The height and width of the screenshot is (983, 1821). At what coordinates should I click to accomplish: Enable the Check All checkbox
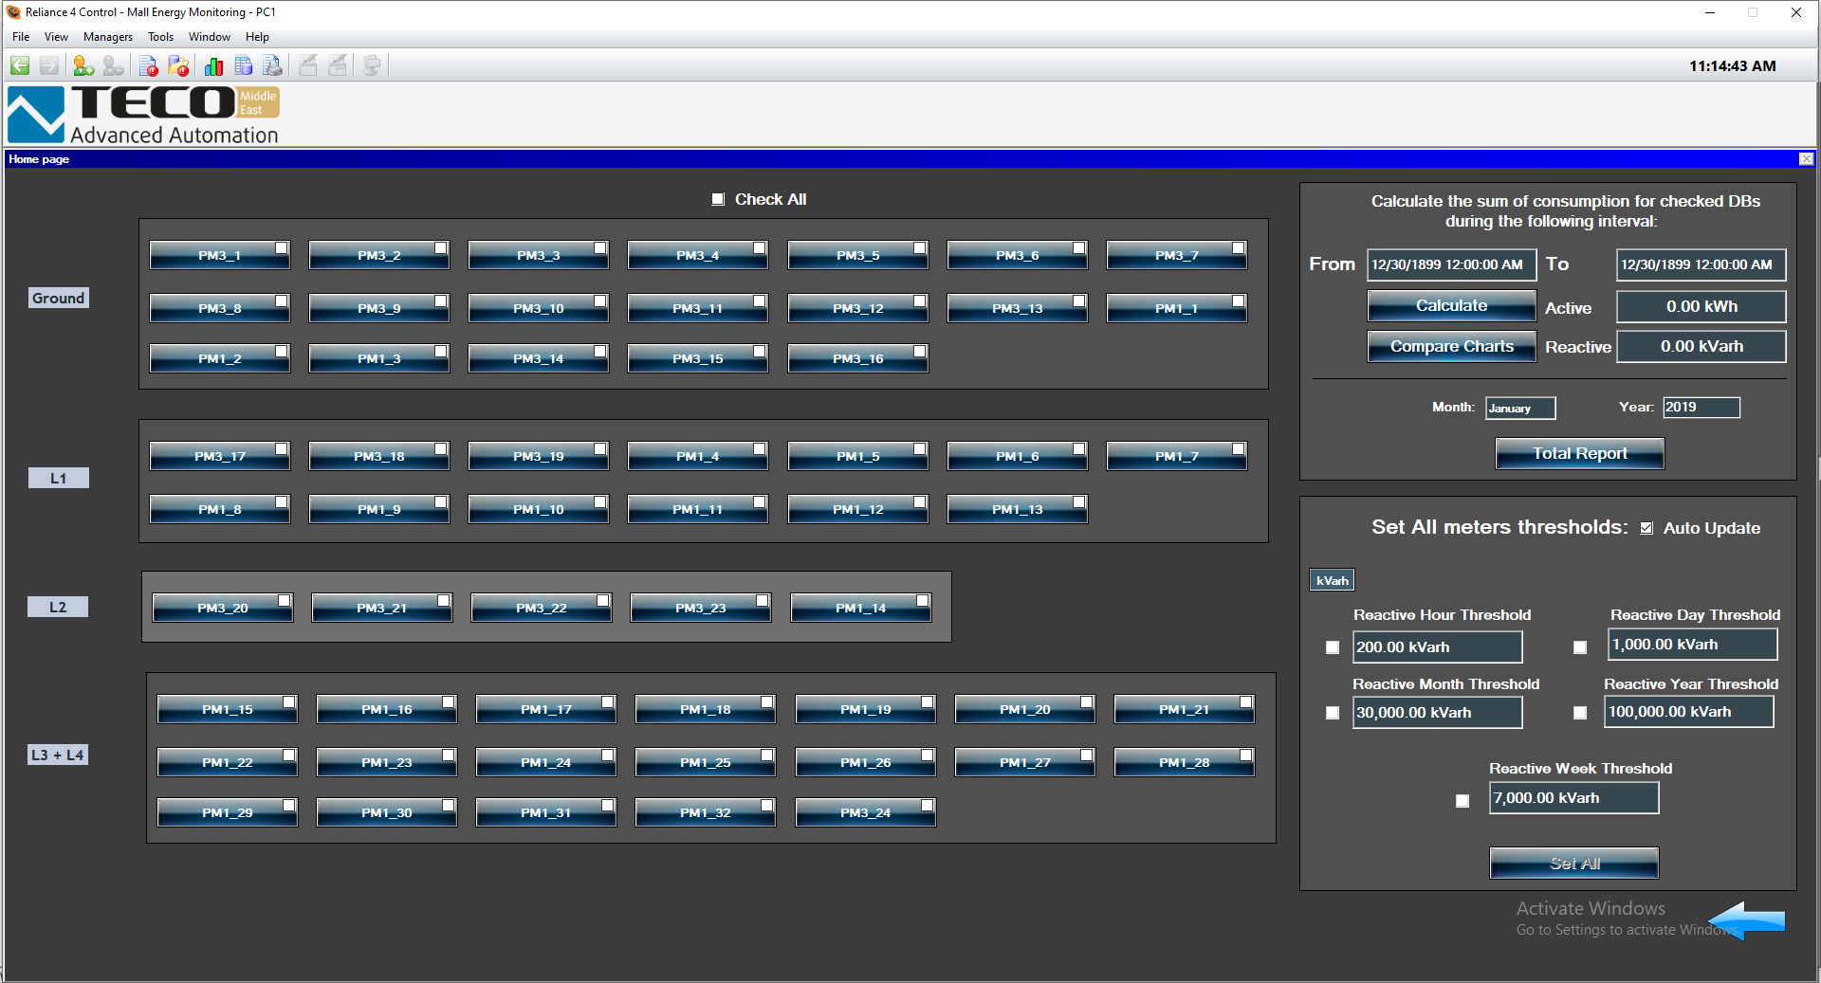pyautogui.click(x=718, y=199)
